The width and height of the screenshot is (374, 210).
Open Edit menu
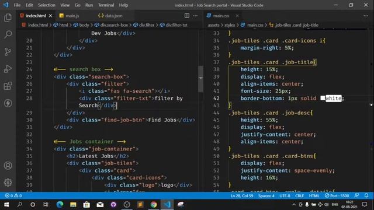point(29,5)
